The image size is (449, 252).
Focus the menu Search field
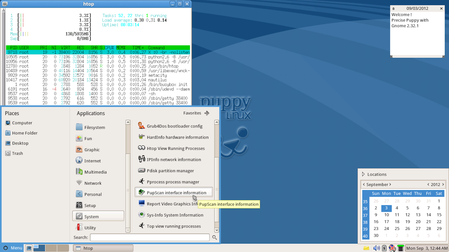150,237
